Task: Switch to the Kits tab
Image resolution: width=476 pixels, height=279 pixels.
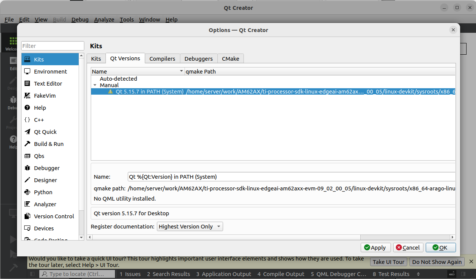Action: (x=96, y=58)
